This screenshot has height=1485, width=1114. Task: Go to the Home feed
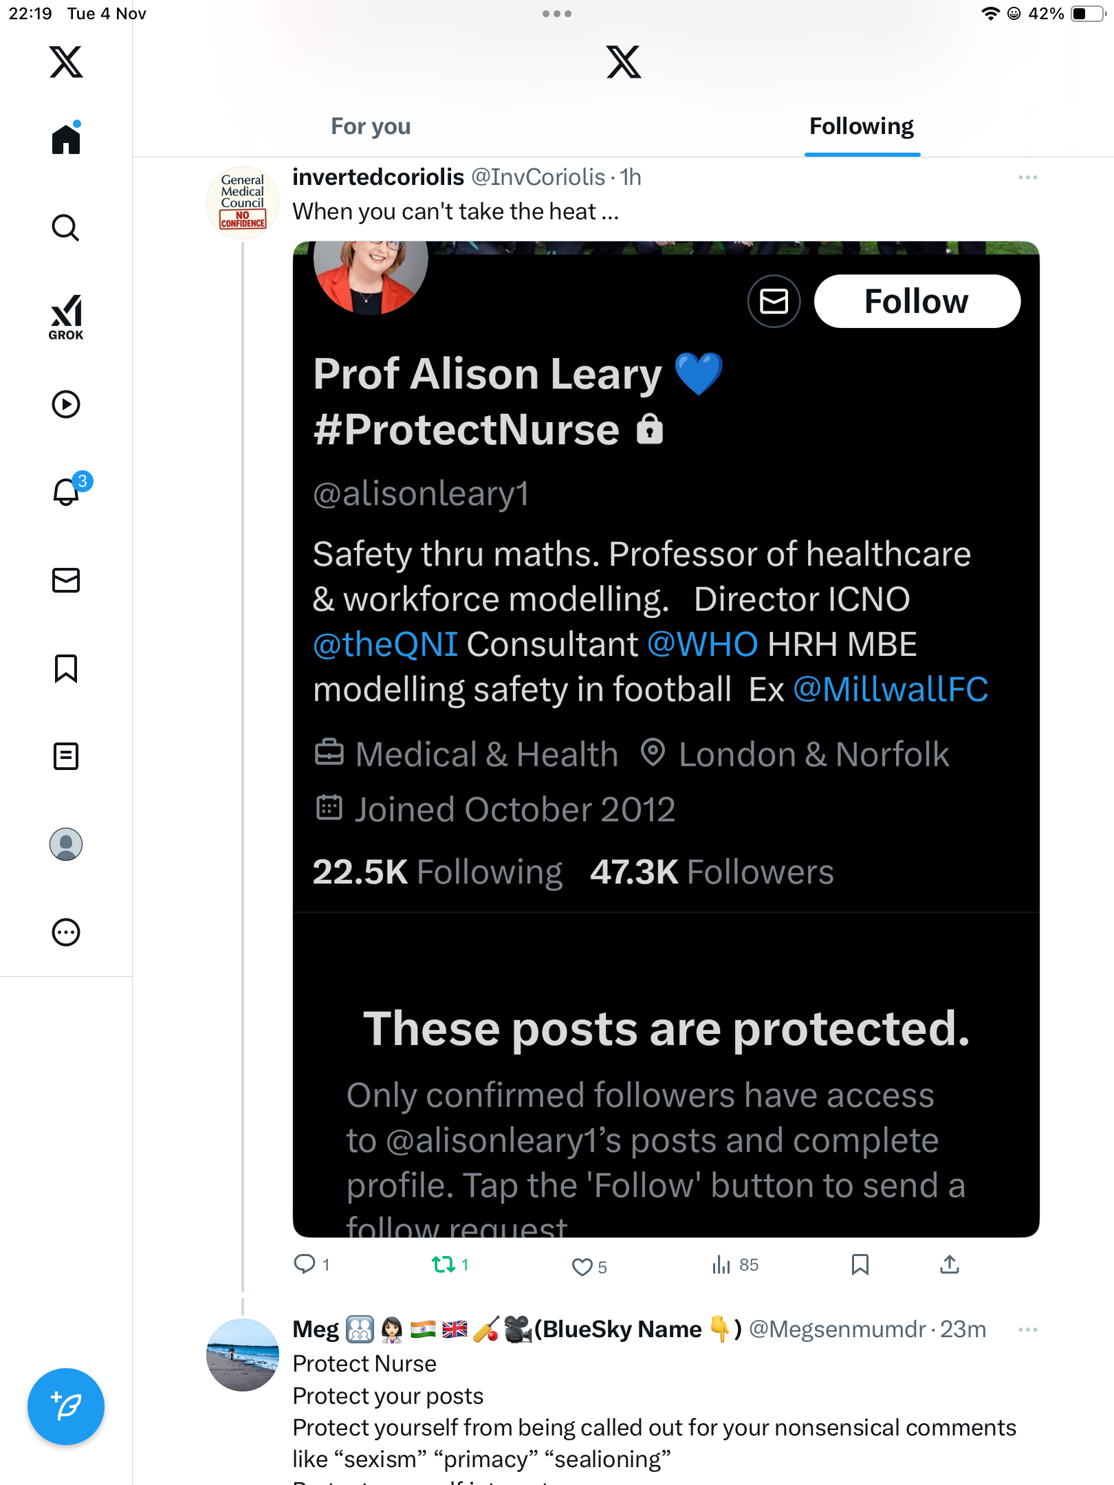66,139
